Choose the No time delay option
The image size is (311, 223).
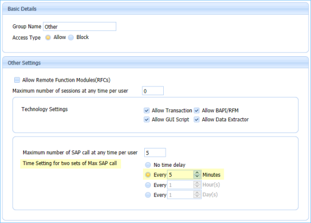(x=148, y=164)
